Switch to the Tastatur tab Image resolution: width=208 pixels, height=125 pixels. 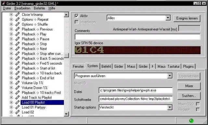pyautogui.click(x=174, y=66)
